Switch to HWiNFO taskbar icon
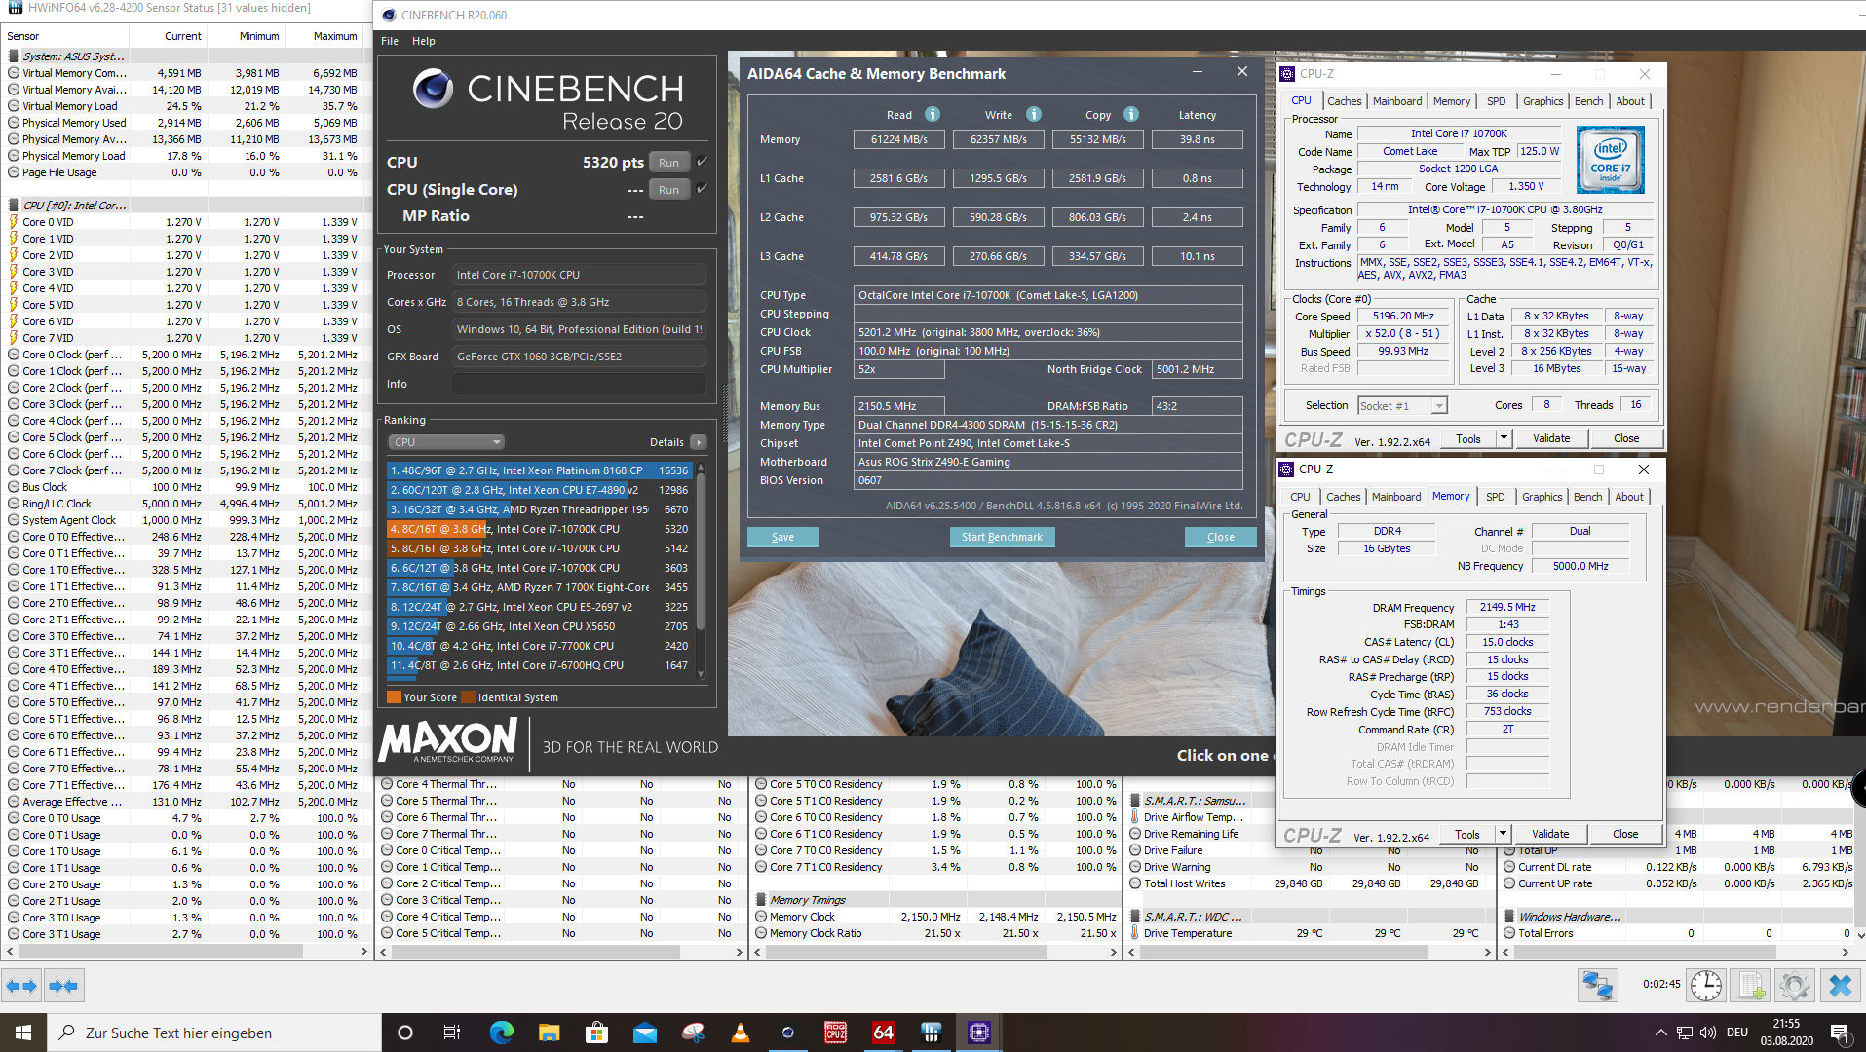Viewport: 1866px width, 1052px height. (x=931, y=1033)
